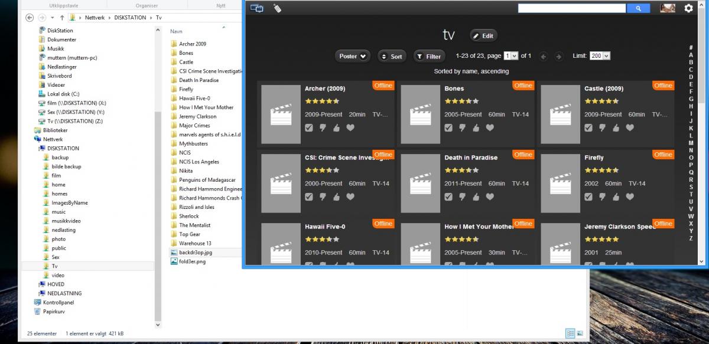Open the Limit 200 dropdown
The image size is (709, 344).
[x=599, y=56]
